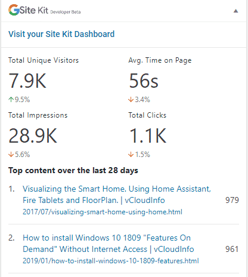The image size is (248, 277).
Task: Click the green up arrow beside 9.5%
Action: point(11,99)
